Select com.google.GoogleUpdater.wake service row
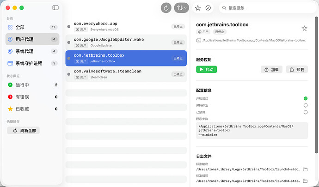 (126, 42)
